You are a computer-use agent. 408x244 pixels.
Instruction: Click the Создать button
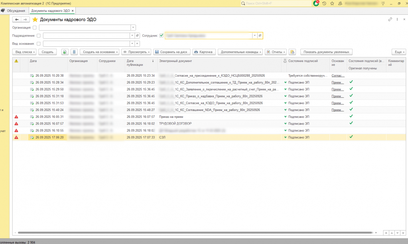[47, 52]
